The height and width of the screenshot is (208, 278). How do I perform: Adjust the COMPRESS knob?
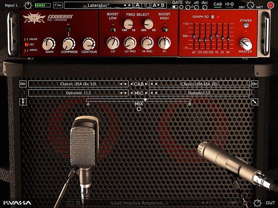point(69,44)
